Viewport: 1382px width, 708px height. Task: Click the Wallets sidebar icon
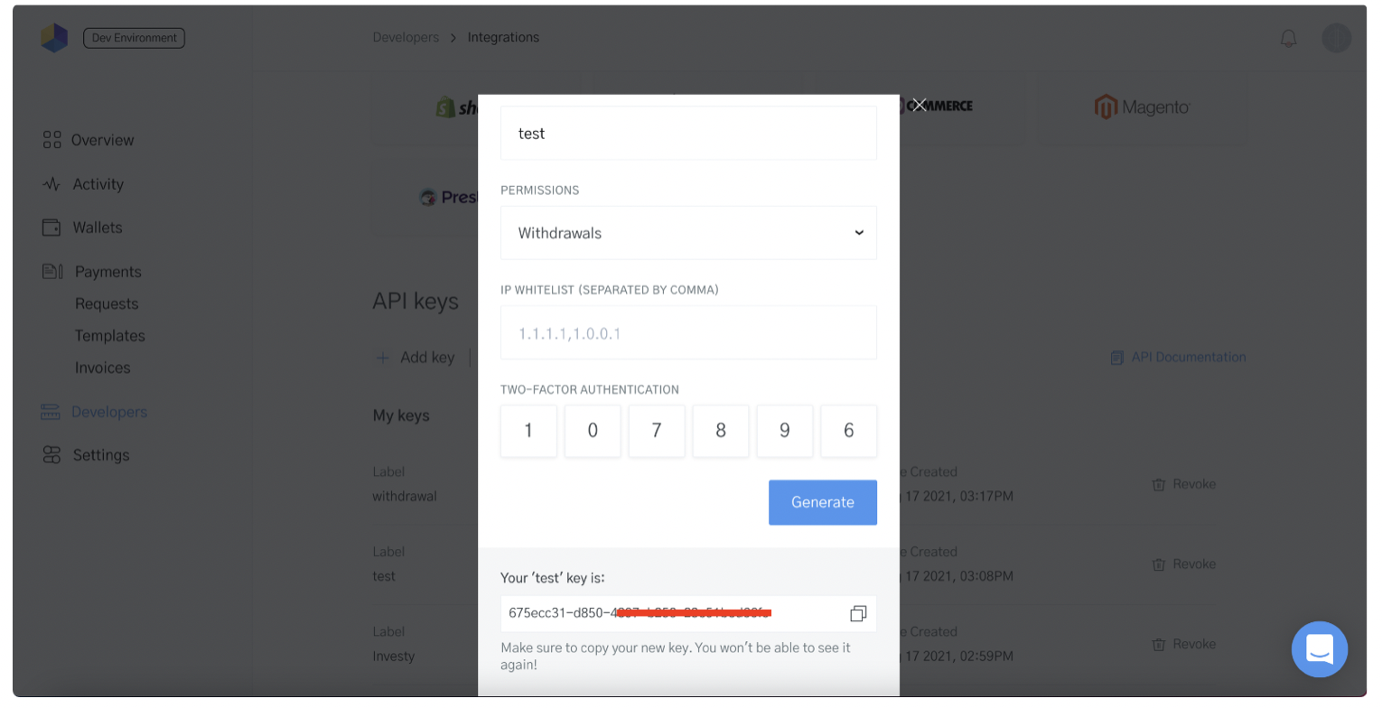click(51, 228)
